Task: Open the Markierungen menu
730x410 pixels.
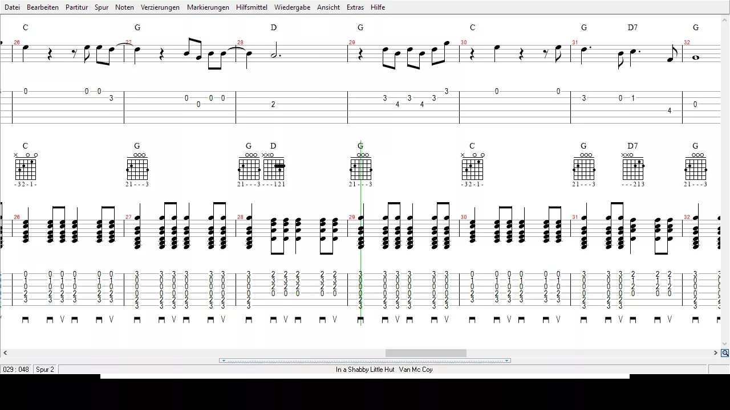Action: tap(208, 7)
